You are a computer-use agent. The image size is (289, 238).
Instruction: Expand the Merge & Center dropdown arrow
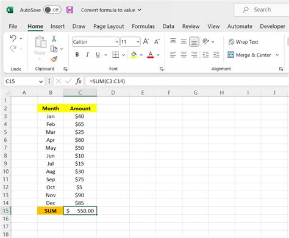point(277,55)
